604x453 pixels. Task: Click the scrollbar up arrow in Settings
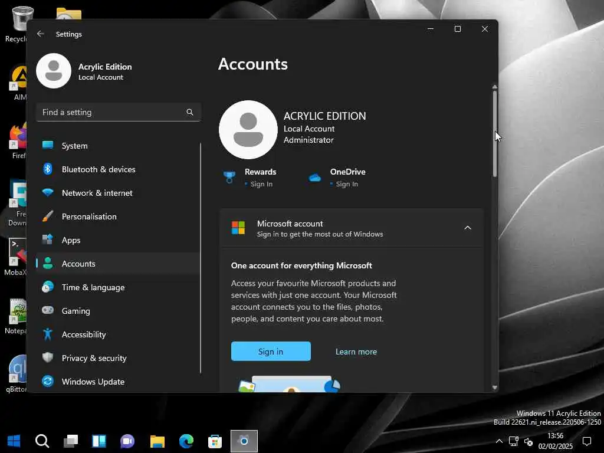495,87
